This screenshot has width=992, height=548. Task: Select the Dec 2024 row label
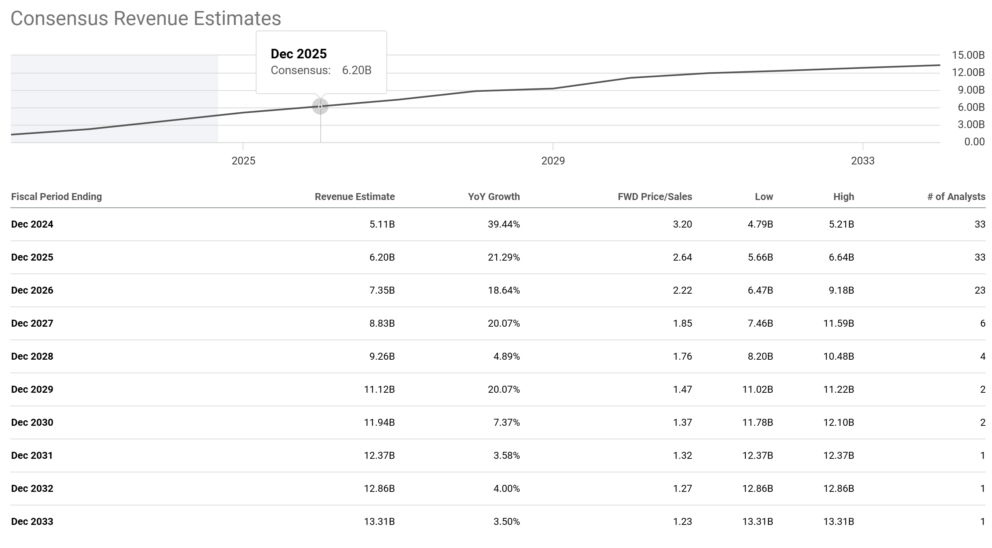coord(32,224)
